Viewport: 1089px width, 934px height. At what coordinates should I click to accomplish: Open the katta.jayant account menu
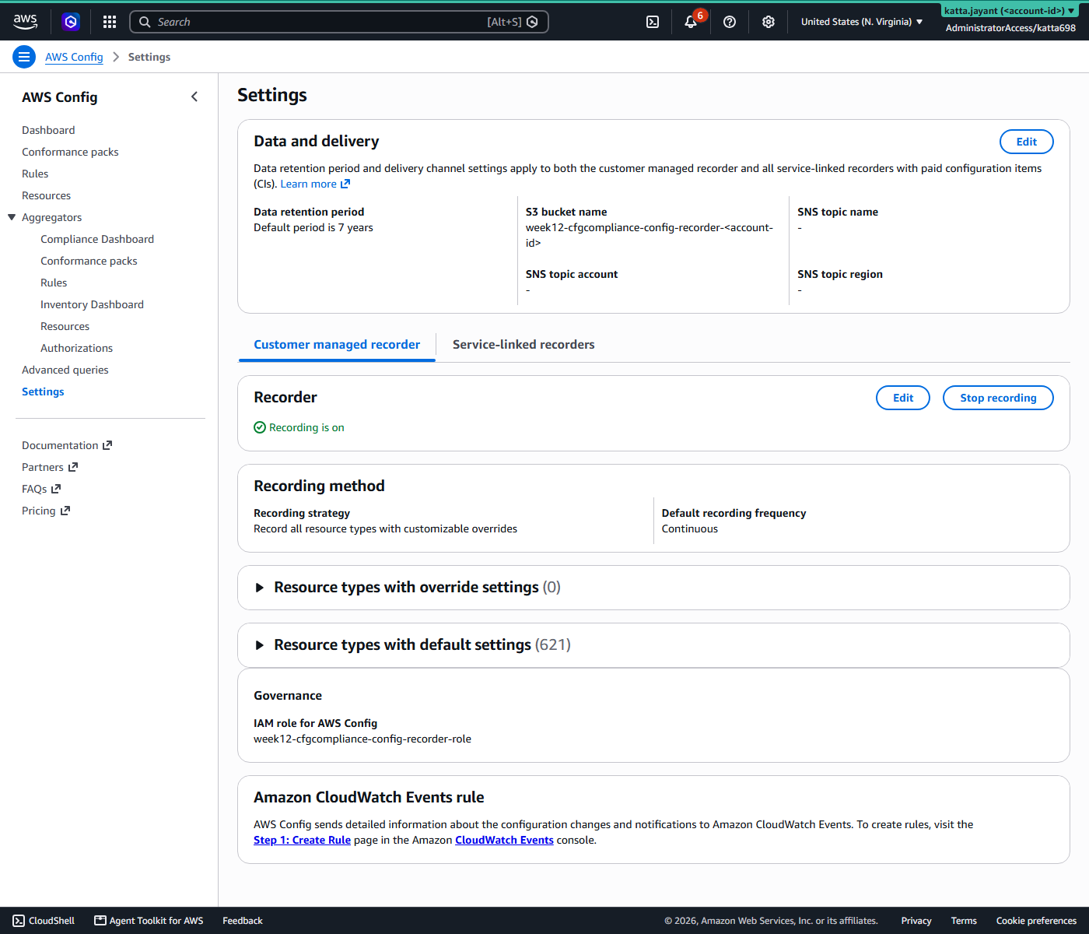(x=1010, y=11)
